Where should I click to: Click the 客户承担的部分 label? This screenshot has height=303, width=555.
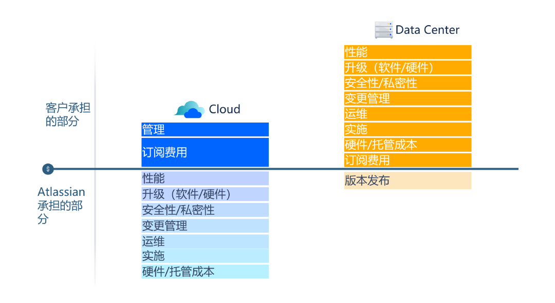[68, 114]
